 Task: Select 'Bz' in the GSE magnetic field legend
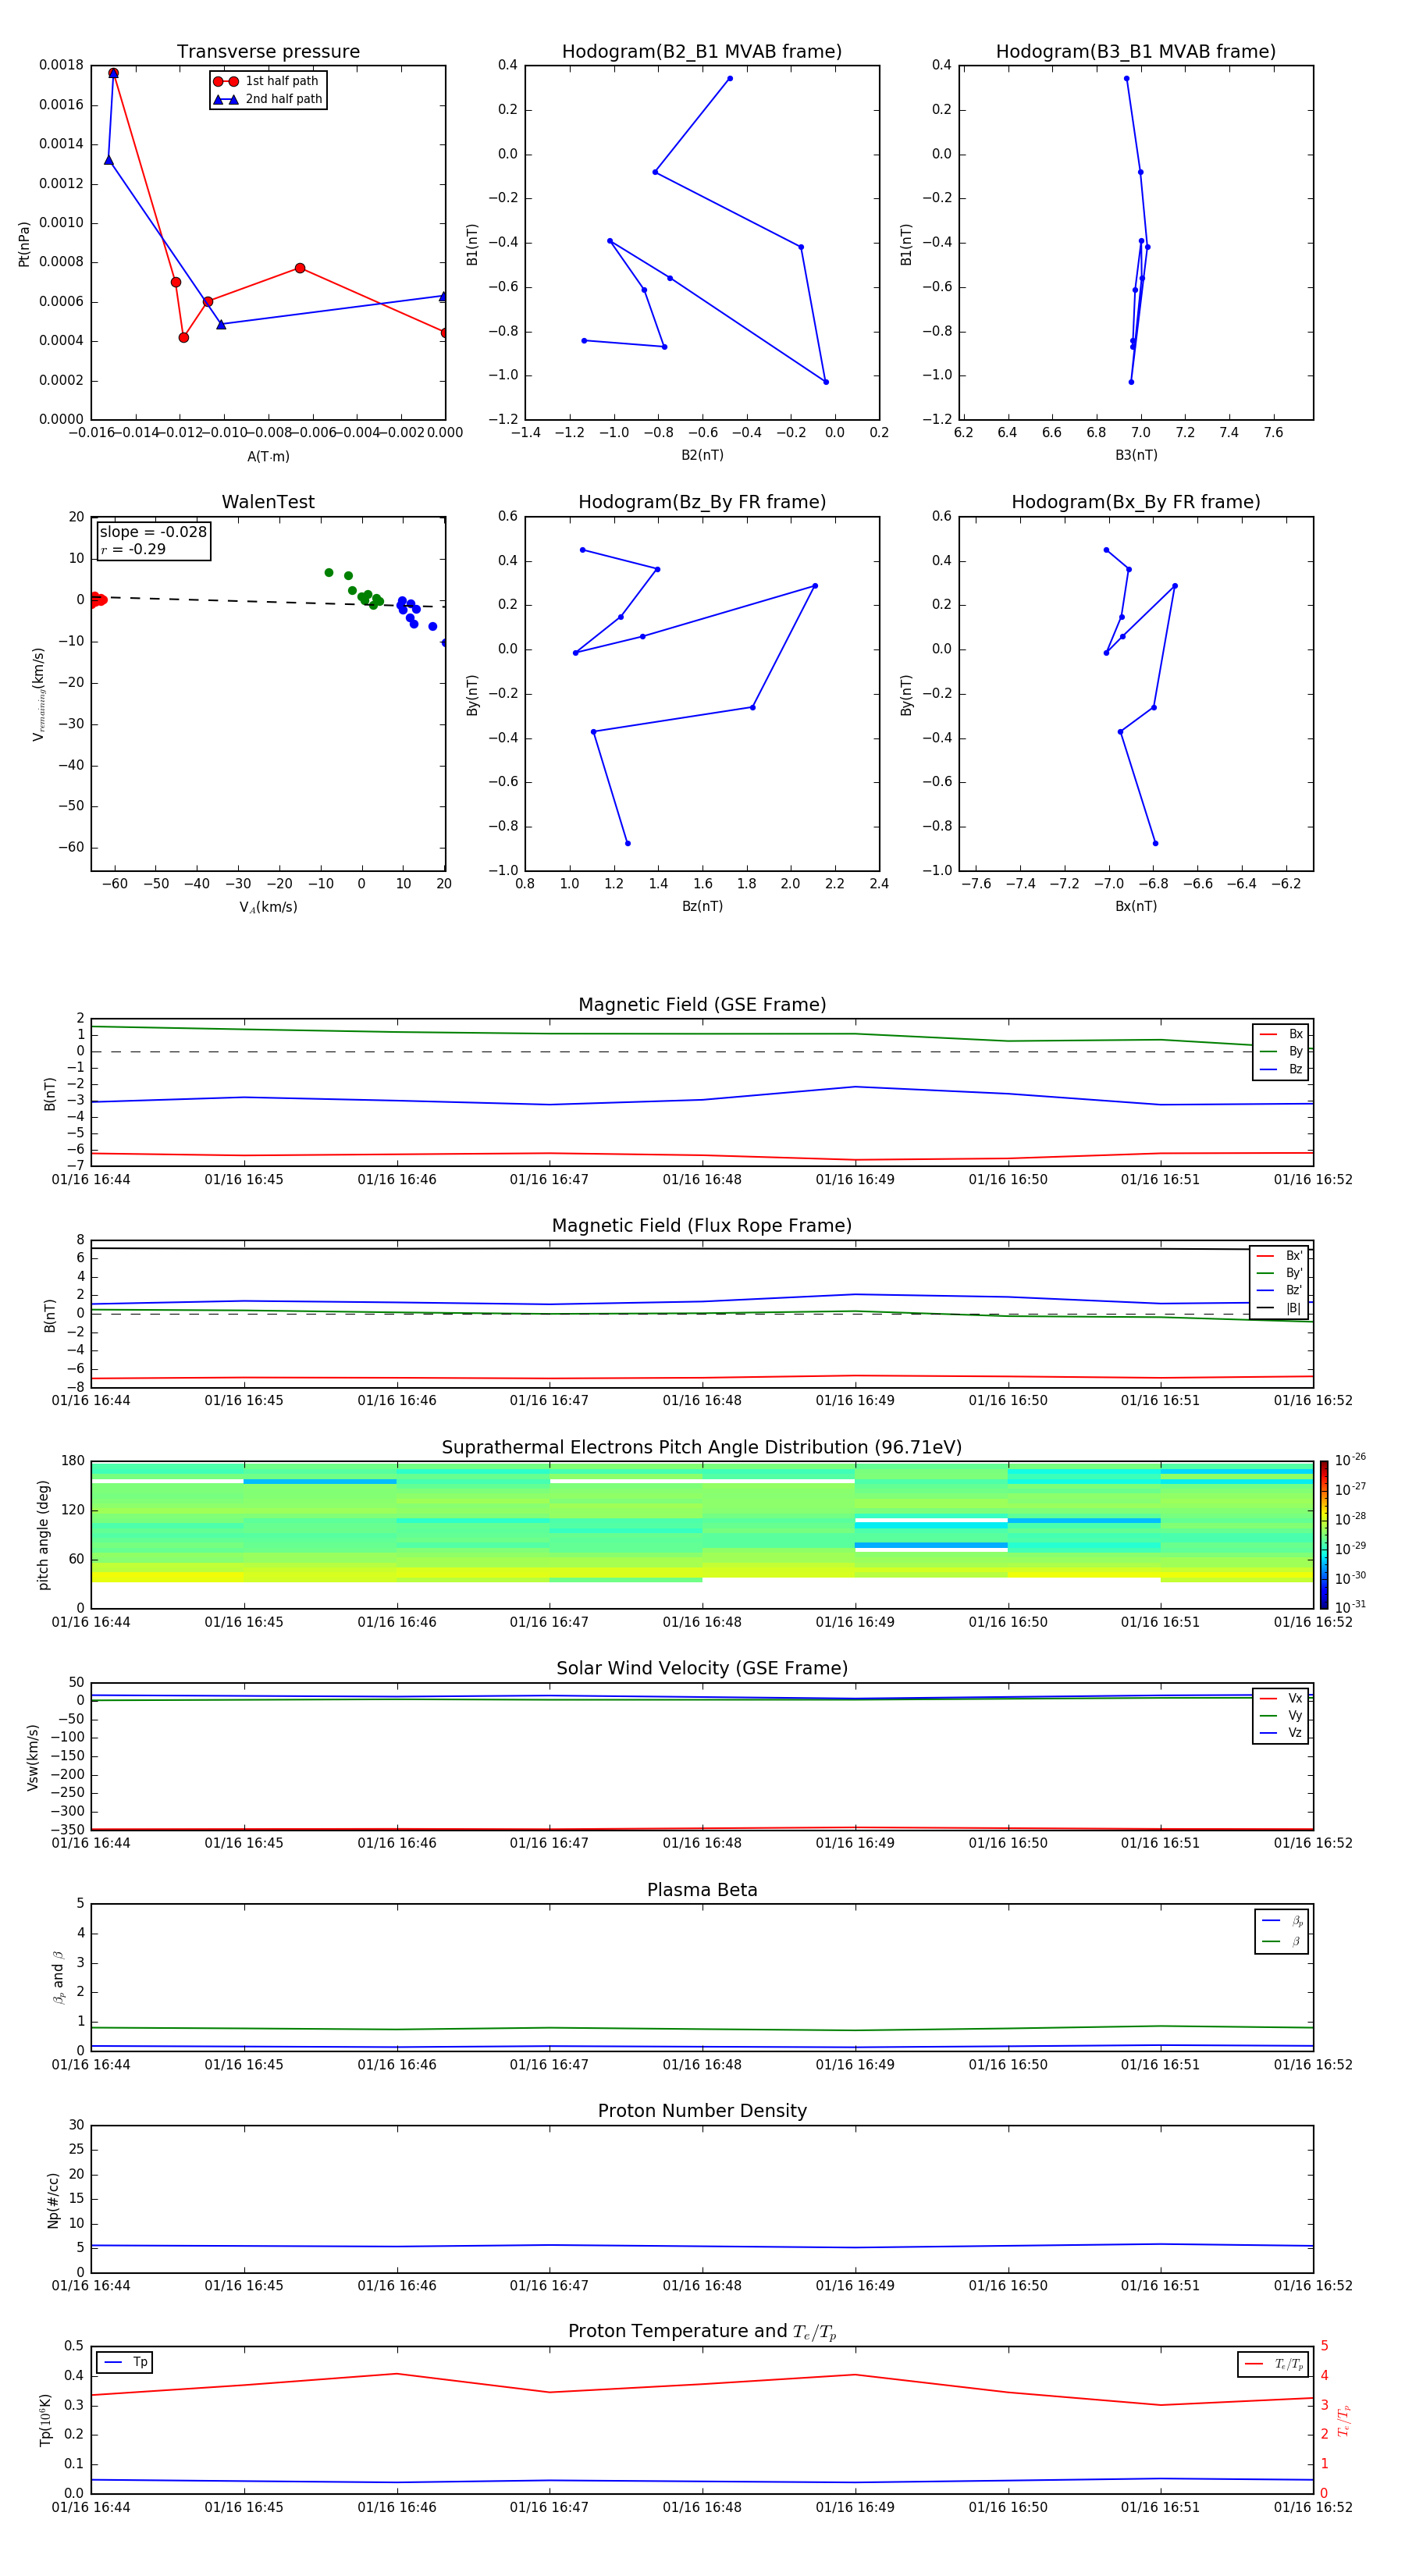click(1282, 1069)
